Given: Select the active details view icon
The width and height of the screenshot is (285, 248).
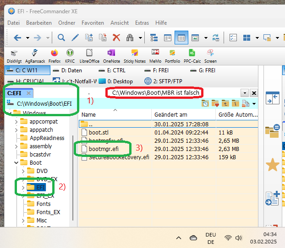Looking at the screenshot, I should [181, 38].
